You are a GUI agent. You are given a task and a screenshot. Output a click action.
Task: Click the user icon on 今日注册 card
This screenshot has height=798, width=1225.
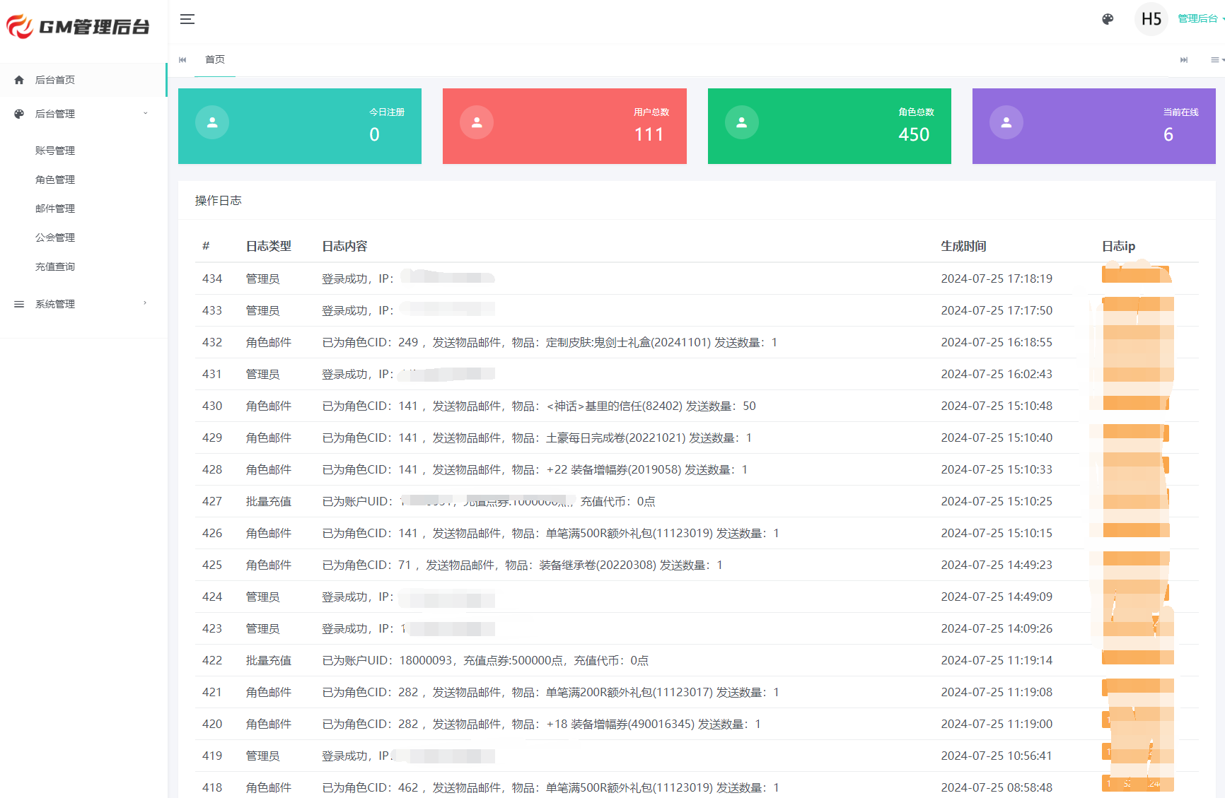[212, 122]
